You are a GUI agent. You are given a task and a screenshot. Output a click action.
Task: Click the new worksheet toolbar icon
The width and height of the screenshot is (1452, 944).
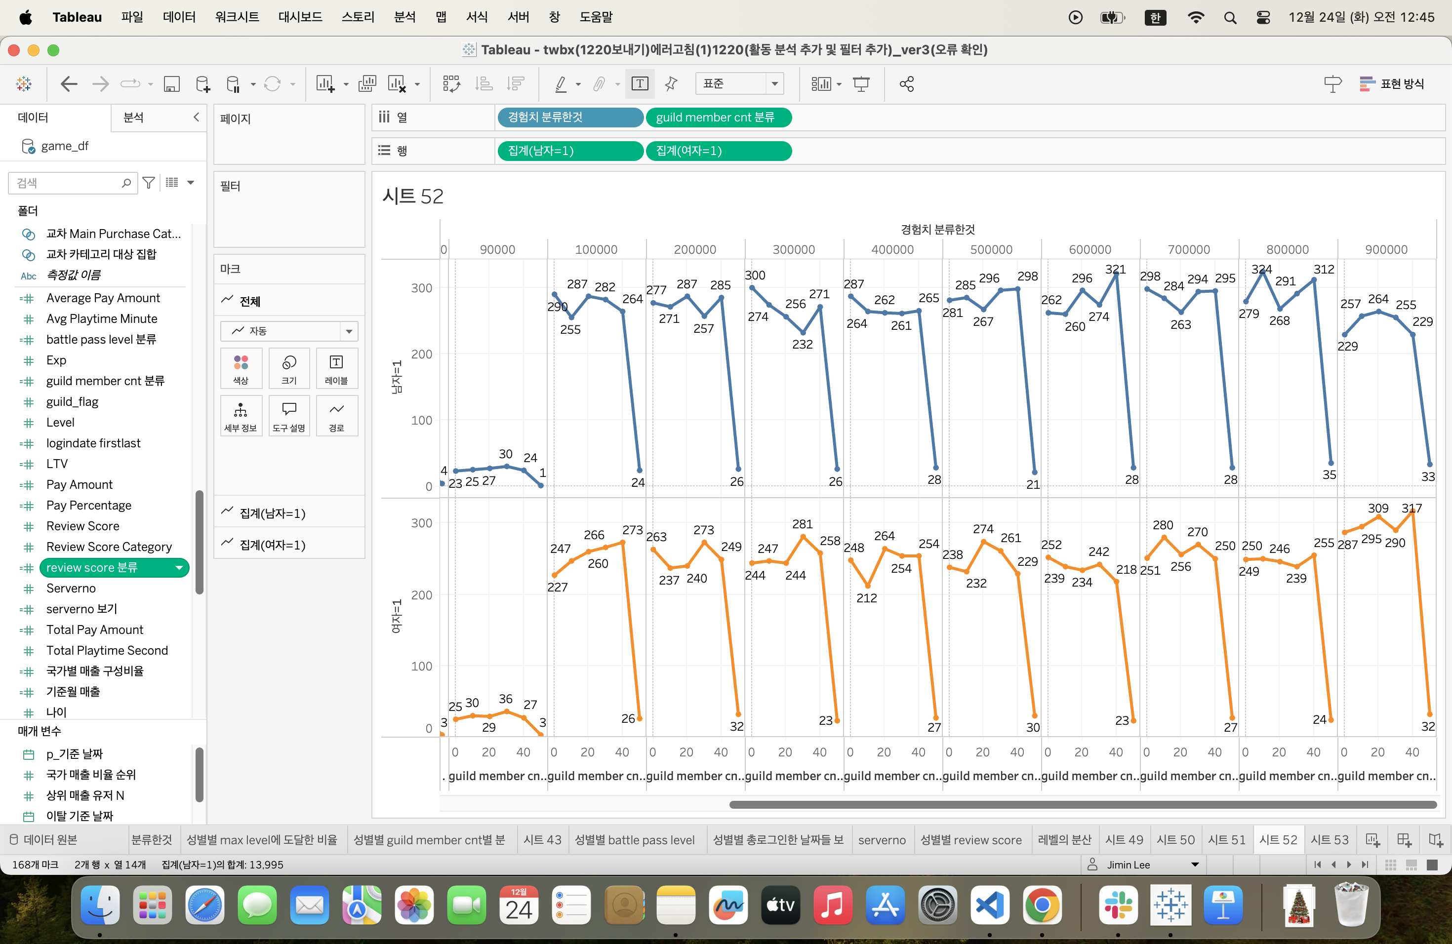point(325,83)
